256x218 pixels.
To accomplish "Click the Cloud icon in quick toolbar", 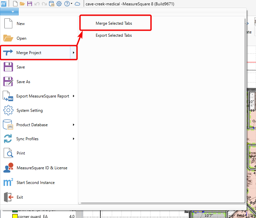I will 77,4.
